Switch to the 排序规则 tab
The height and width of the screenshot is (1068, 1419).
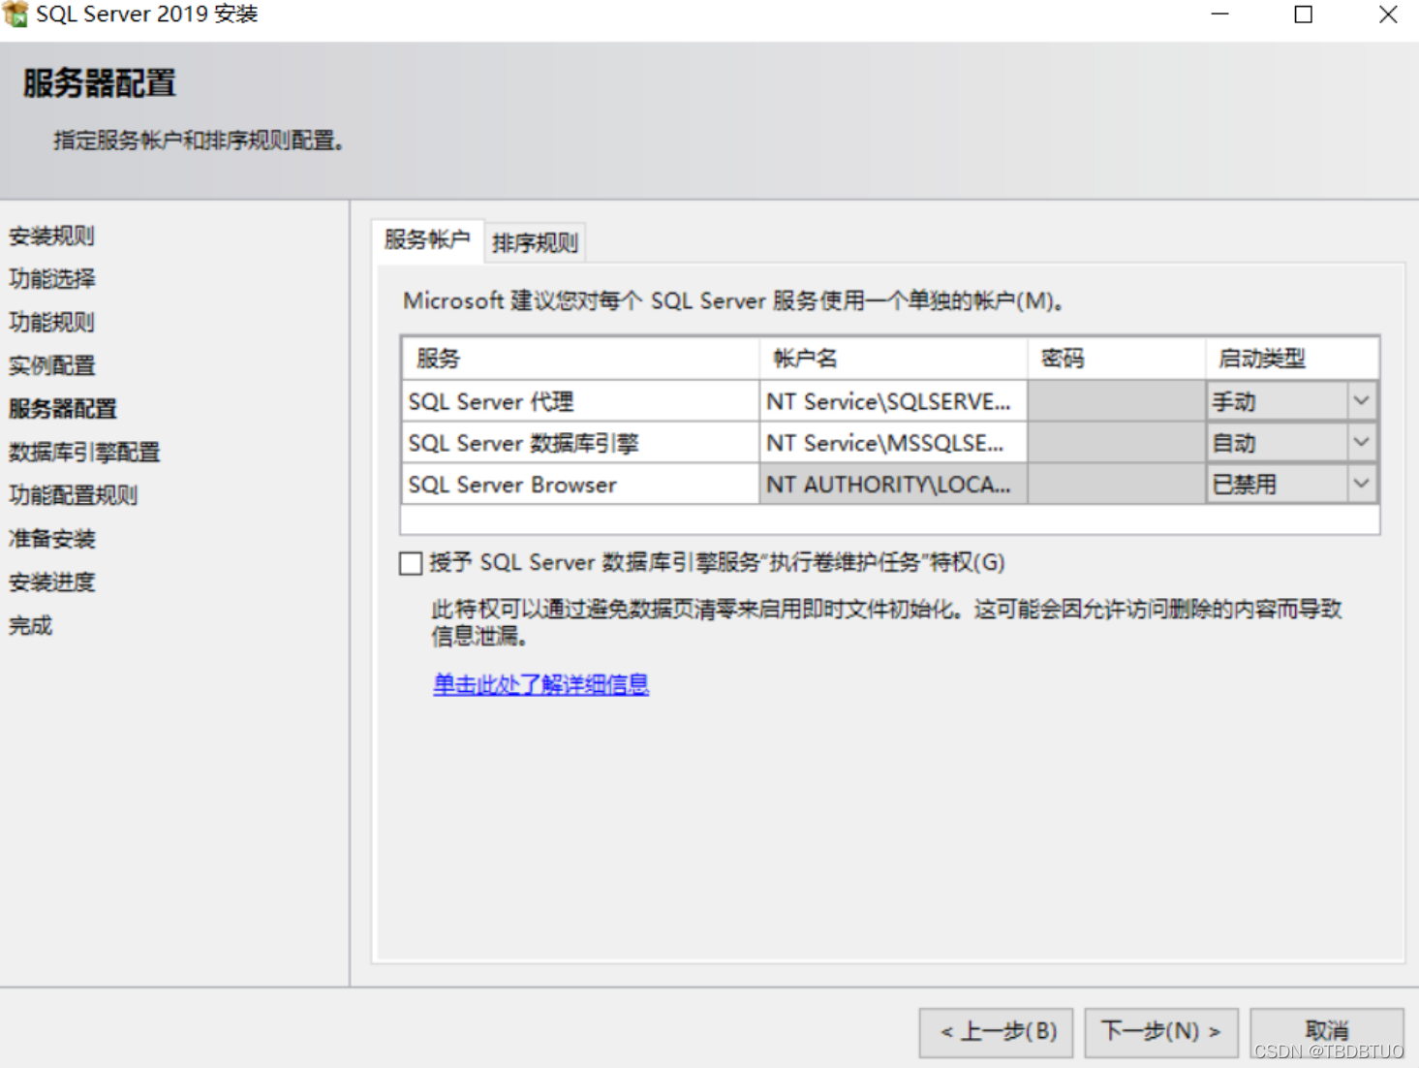pos(534,241)
